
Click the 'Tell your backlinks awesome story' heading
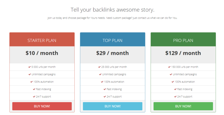[113, 10]
